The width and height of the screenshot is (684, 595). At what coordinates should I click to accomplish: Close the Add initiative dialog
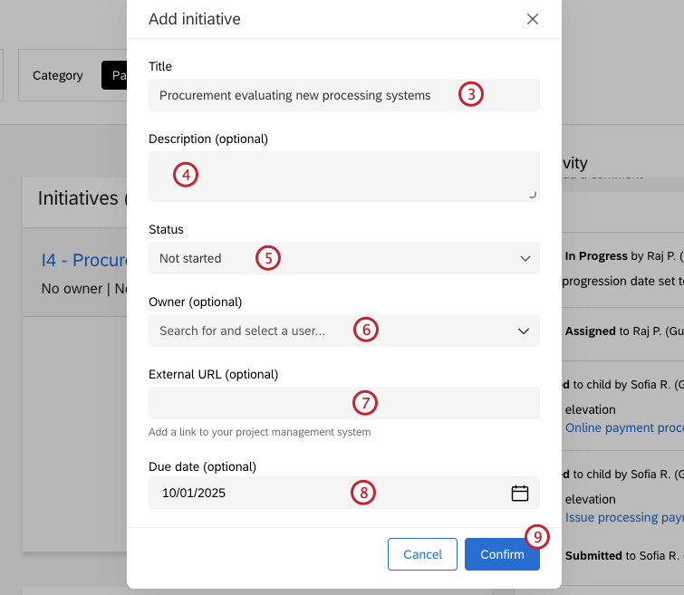click(533, 19)
